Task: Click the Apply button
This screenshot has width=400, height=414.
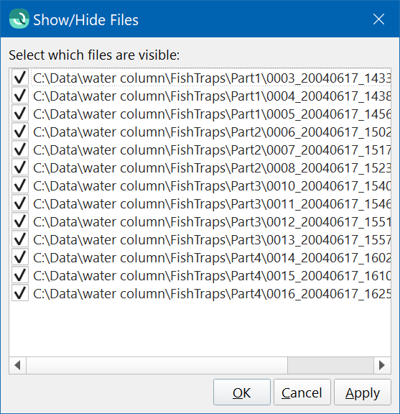Action: pyautogui.click(x=363, y=392)
